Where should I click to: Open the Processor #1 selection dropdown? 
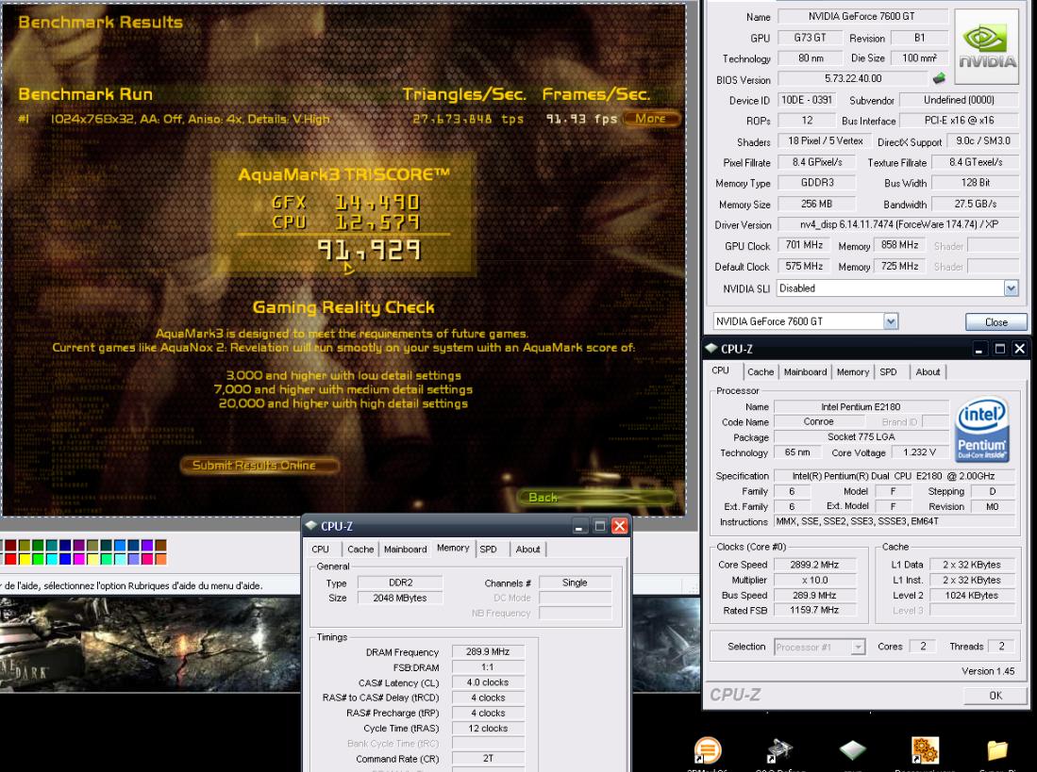click(858, 647)
